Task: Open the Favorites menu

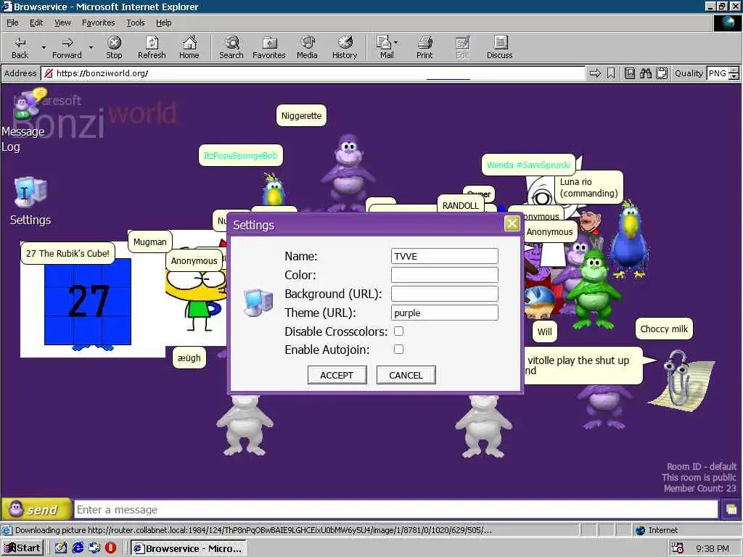Action: pos(98,22)
